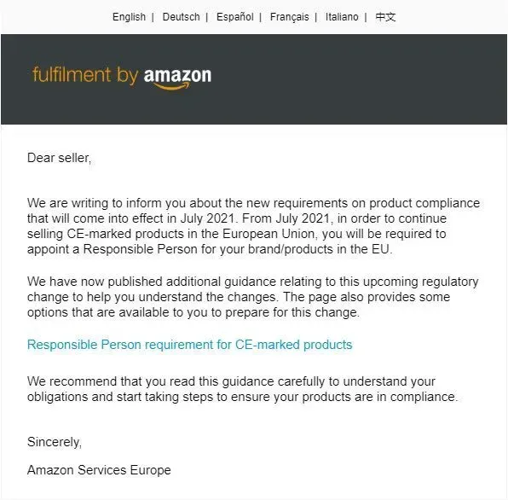Select Italiano from the language bar
Viewport: 508px width, 500px height.
click(342, 17)
